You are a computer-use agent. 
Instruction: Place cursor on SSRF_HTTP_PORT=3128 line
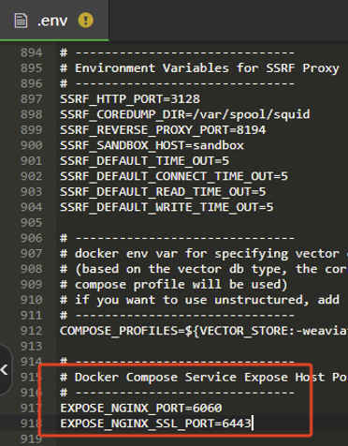(x=130, y=99)
